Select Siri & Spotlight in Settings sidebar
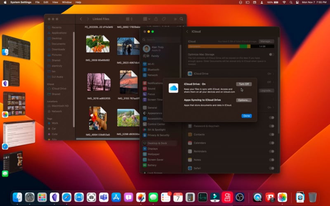The image size is (330, 206). click(x=159, y=130)
